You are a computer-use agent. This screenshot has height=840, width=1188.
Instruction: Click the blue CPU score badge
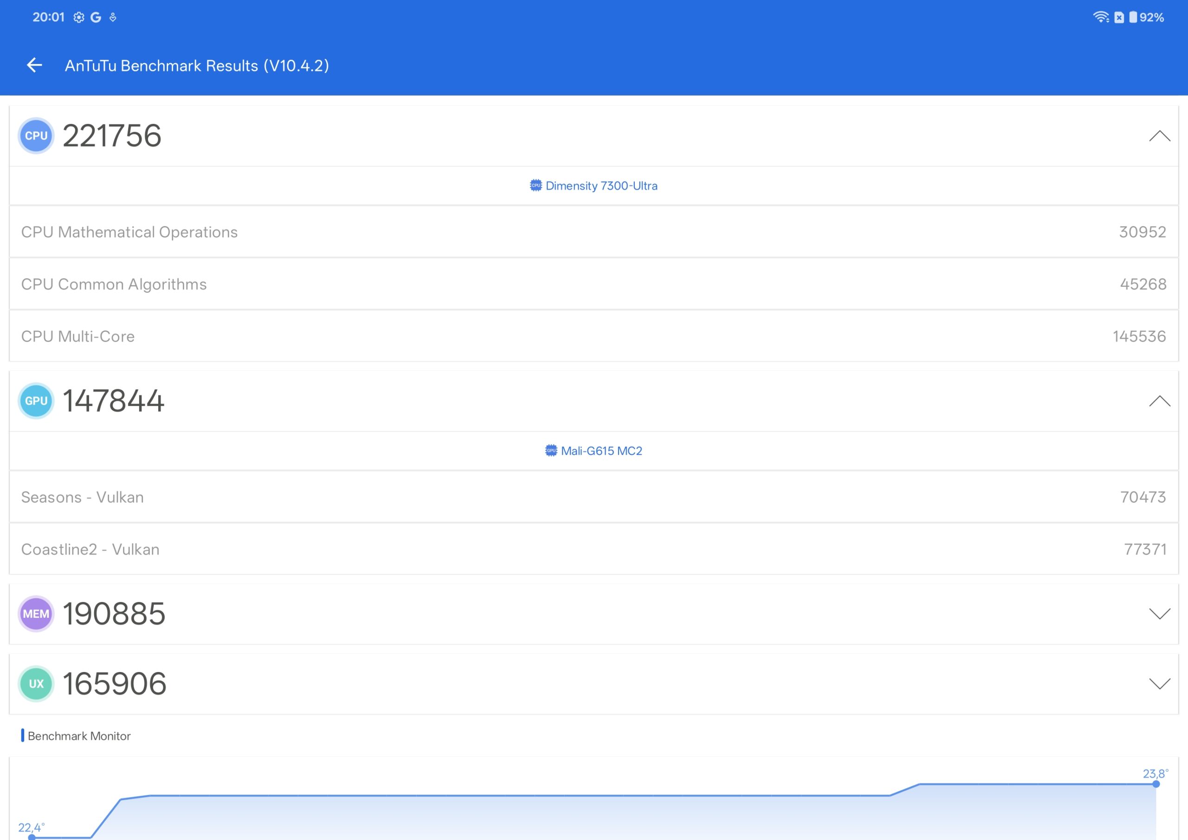pos(36,136)
